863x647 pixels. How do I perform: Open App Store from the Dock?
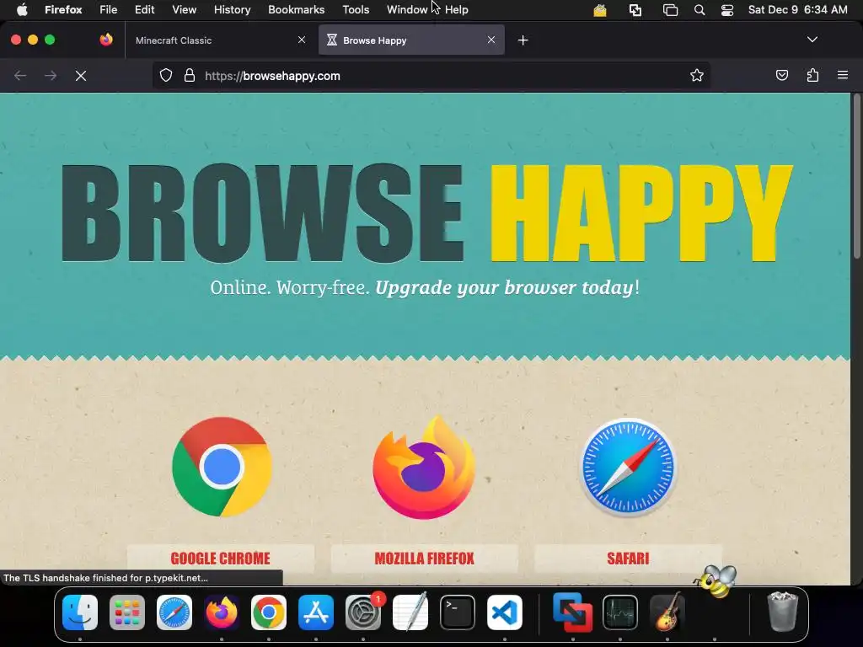tap(316, 612)
